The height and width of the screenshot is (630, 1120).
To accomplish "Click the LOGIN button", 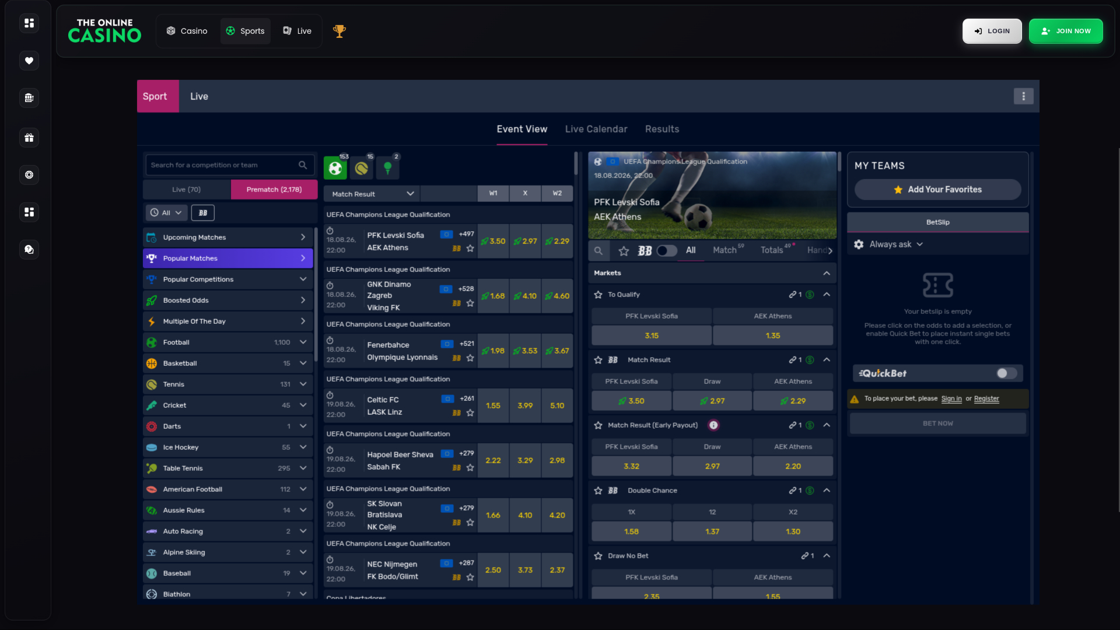I will (x=992, y=31).
